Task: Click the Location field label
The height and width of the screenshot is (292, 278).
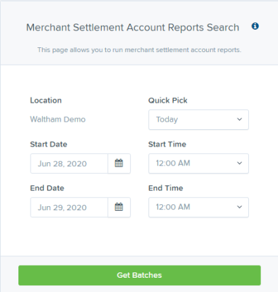Action: (x=46, y=100)
